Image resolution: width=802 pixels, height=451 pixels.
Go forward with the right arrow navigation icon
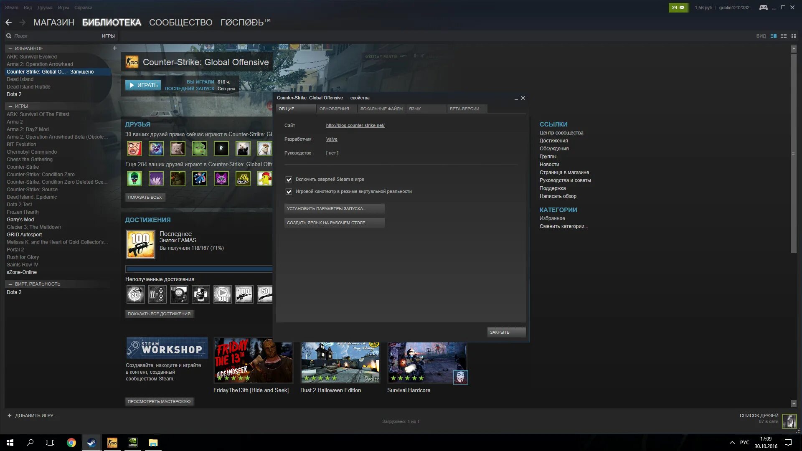click(23, 23)
